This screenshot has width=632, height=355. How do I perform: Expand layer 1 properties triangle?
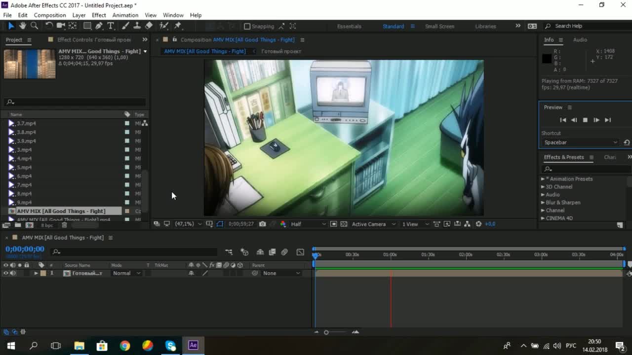click(36, 273)
